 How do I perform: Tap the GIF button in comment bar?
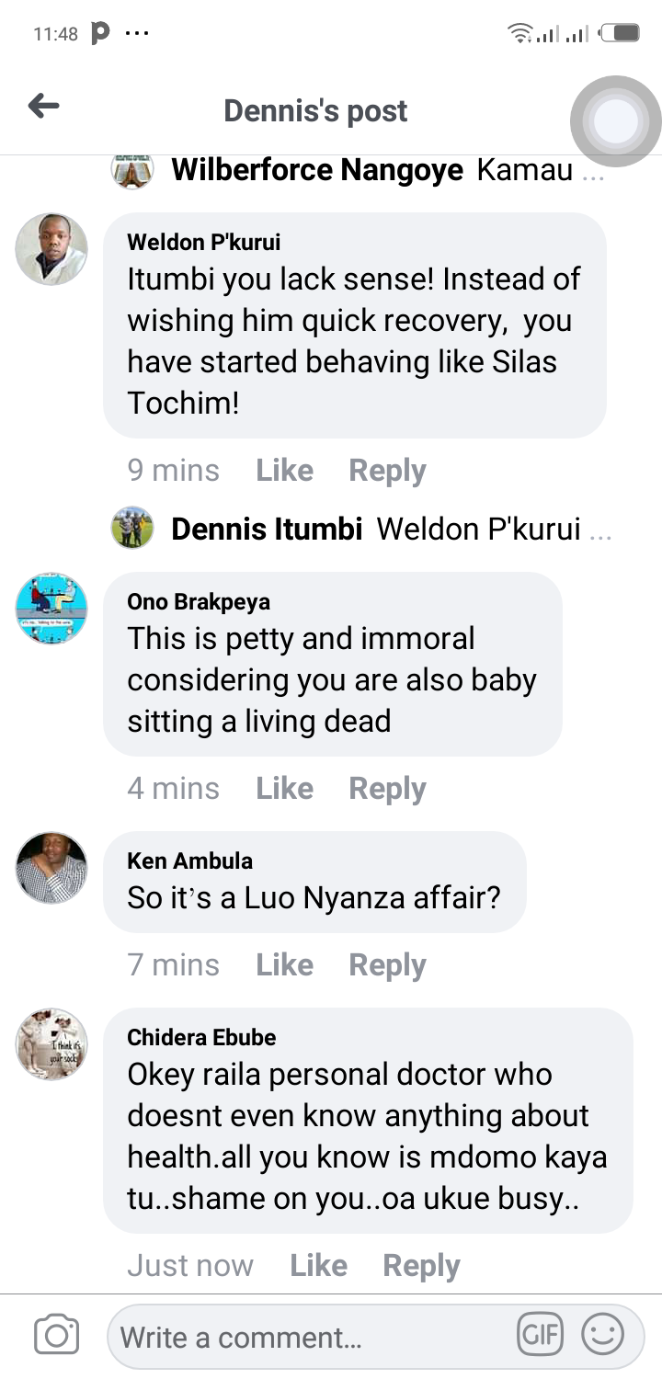(540, 1334)
